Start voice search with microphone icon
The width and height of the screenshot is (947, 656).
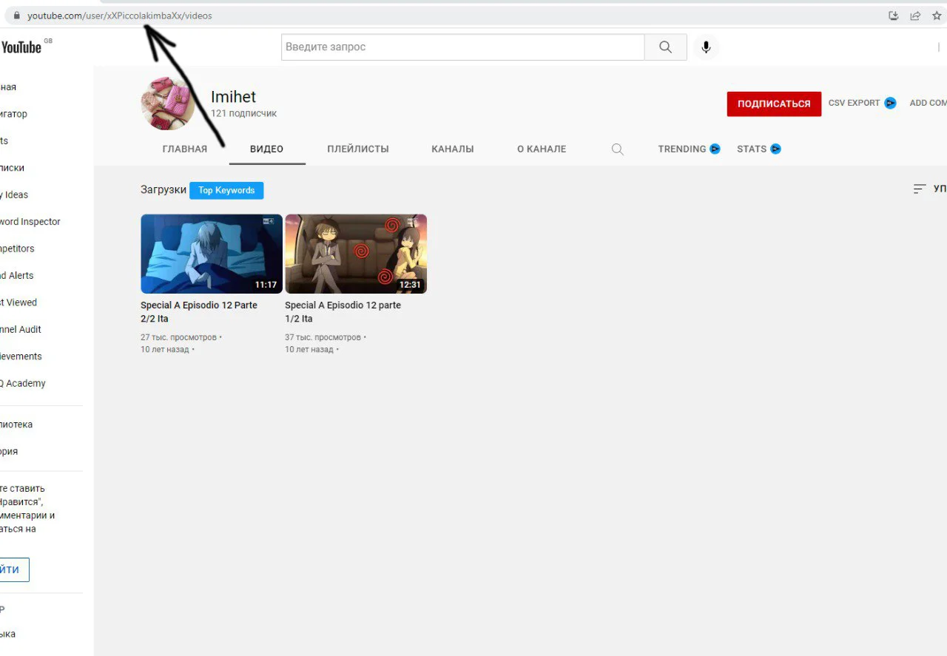706,47
